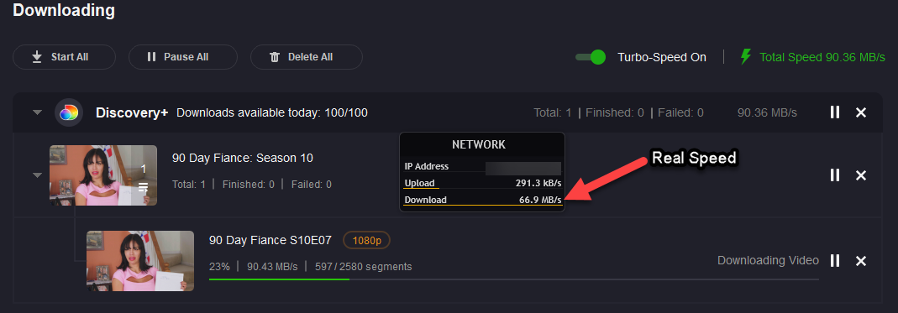This screenshot has width=898, height=313.
Task: Open the Season 10 cover thumbnail
Action: pyautogui.click(x=103, y=175)
